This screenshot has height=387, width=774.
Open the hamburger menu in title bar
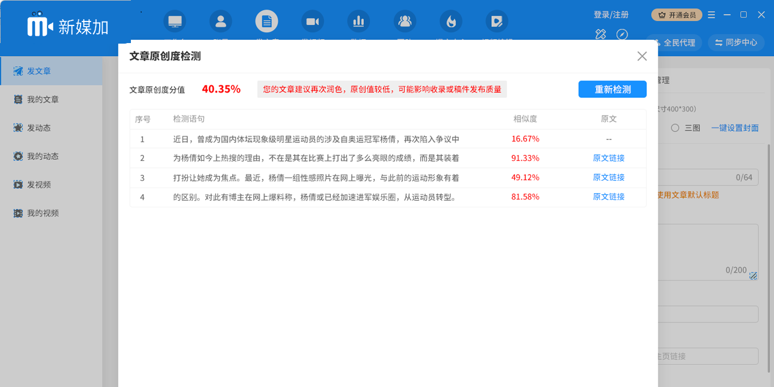tap(712, 15)
